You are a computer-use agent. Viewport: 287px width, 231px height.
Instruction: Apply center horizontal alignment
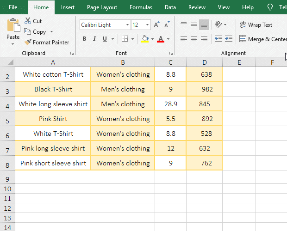(x=194, y=39)
